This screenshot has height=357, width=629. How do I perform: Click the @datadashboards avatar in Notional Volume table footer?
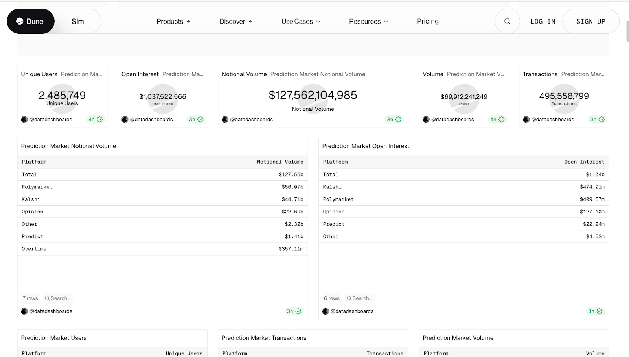pyautogui.click(x=24, y=311)
